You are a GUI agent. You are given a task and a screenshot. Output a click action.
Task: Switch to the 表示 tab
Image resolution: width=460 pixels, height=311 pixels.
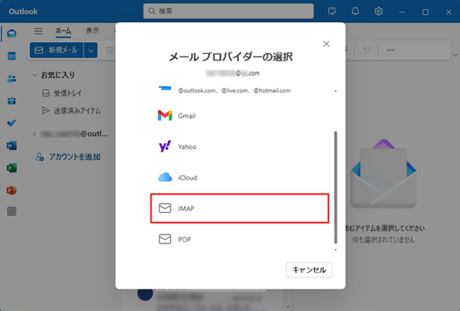click(93, 31)
